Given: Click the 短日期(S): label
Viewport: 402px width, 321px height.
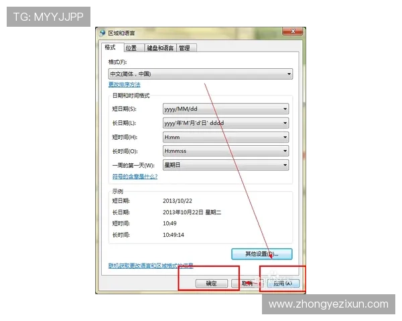Looking at the screenshot, I should pos(125,109).
